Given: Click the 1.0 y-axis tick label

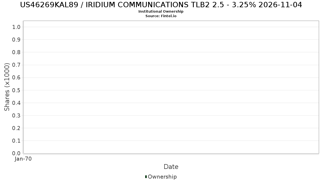Looking at the screenshot, I should tap(16, 27).
